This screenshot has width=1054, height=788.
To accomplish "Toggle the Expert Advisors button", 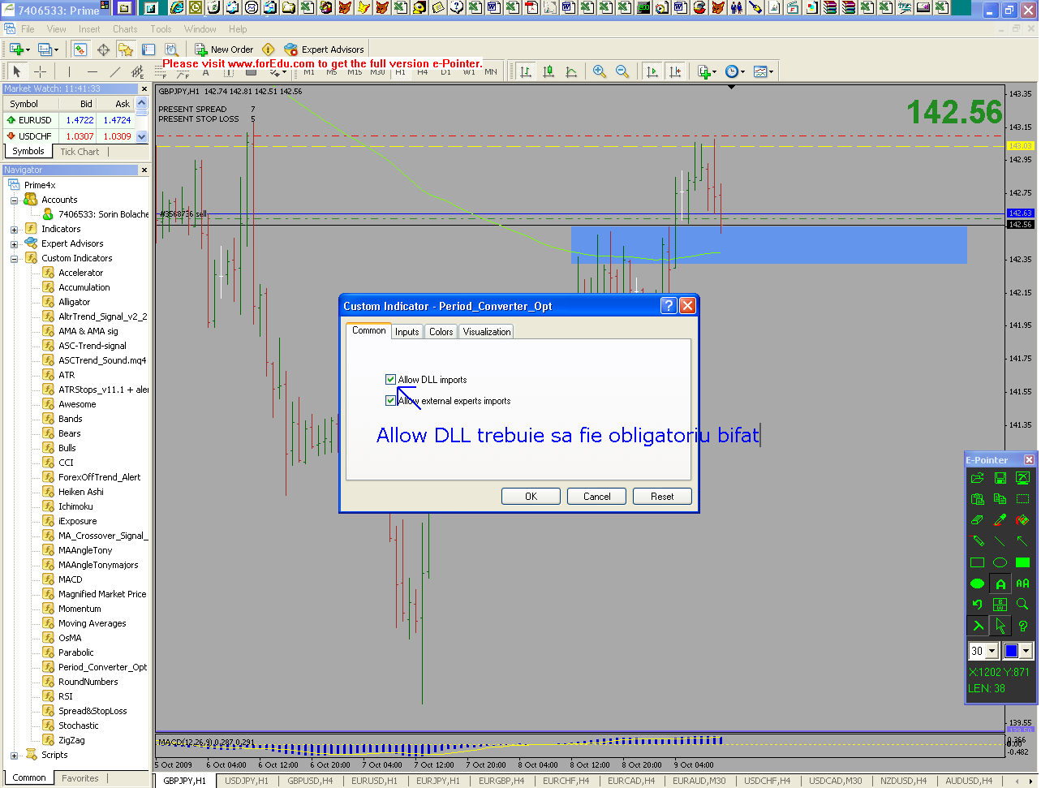I will coord(324,50).
